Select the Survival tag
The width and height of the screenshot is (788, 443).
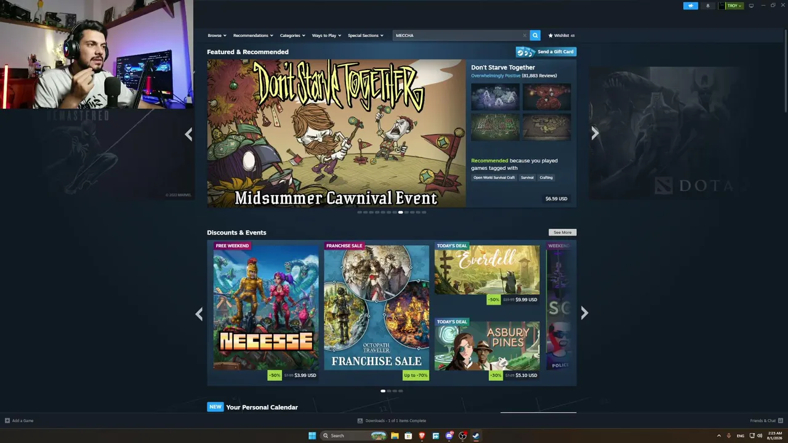[527, 178]
